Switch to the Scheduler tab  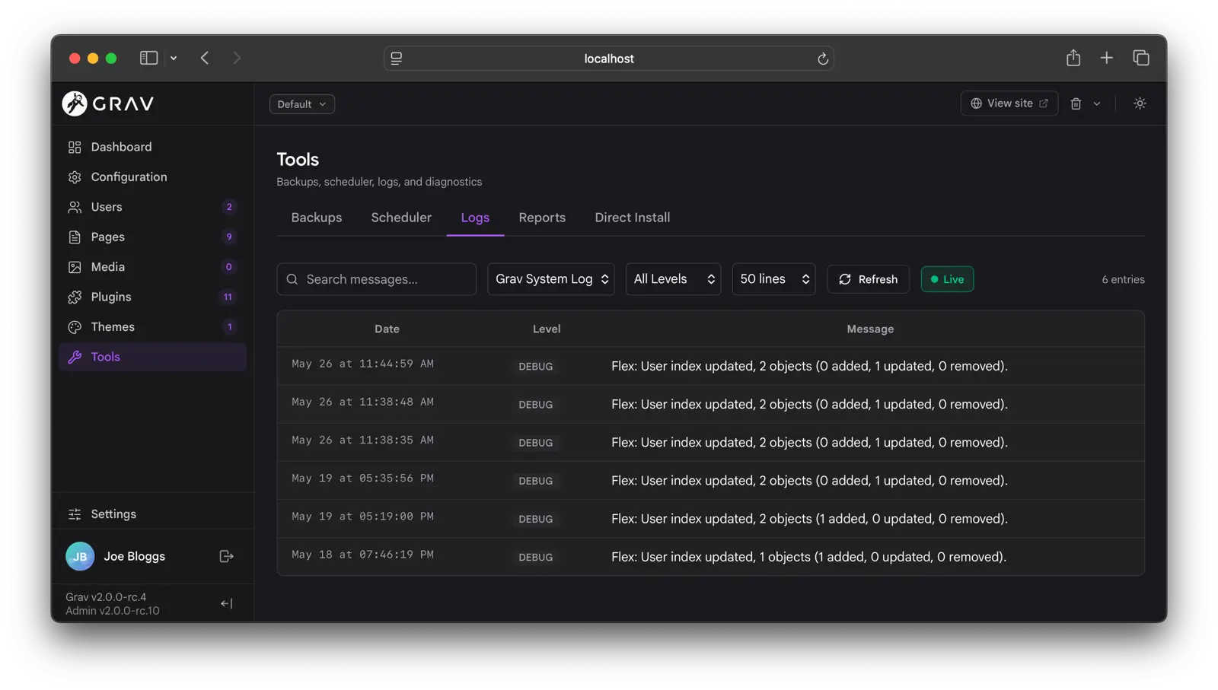[401, 218]
